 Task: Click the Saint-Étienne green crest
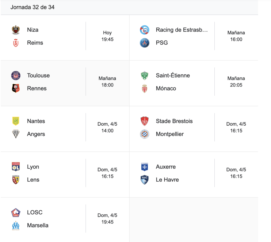144,75
